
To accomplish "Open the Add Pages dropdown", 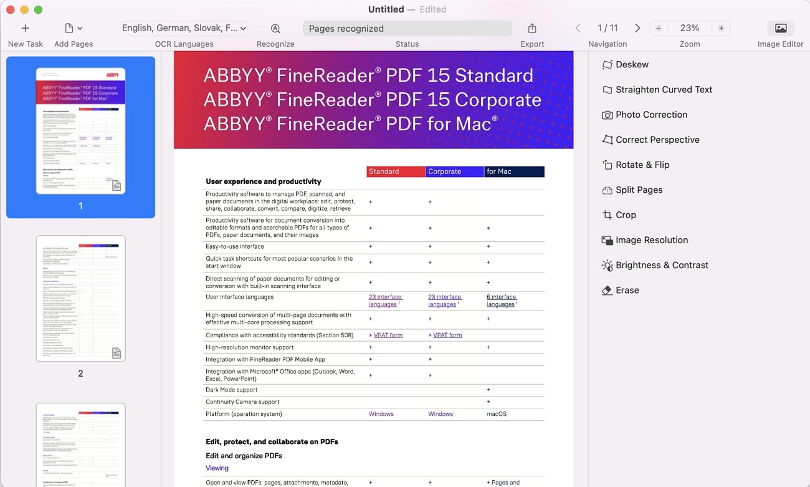I will coord(74,28).
